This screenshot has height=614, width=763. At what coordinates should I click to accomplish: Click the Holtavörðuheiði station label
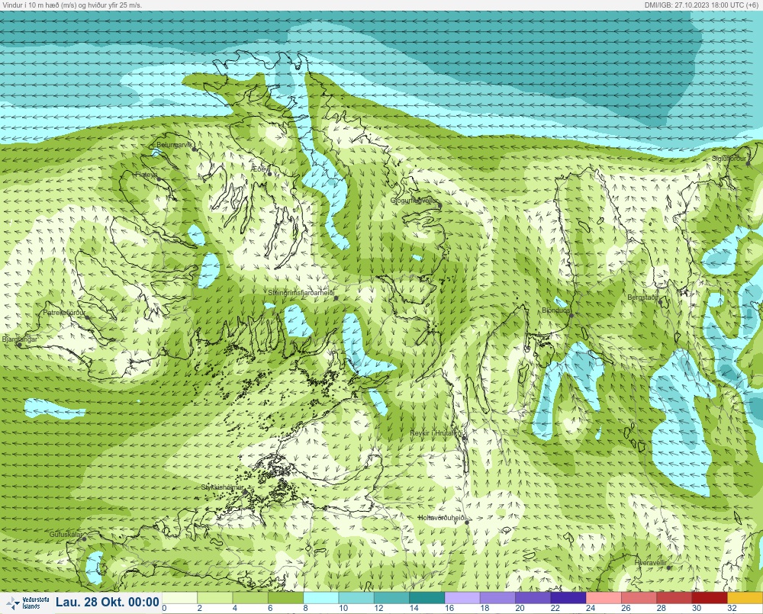coord(443,518)
